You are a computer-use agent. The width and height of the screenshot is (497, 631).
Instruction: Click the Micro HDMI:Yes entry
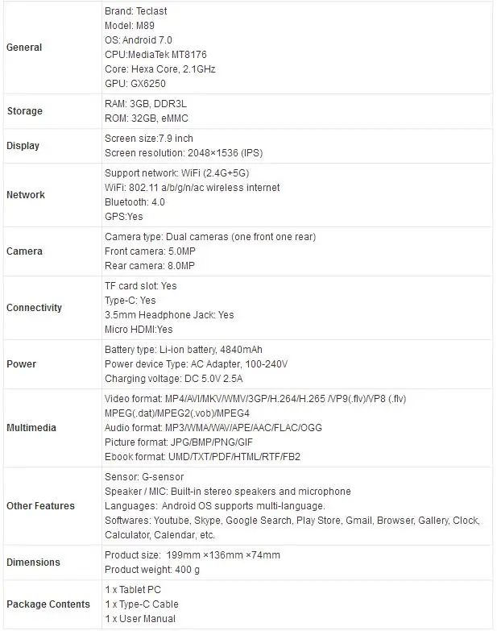tap(139, 329)
